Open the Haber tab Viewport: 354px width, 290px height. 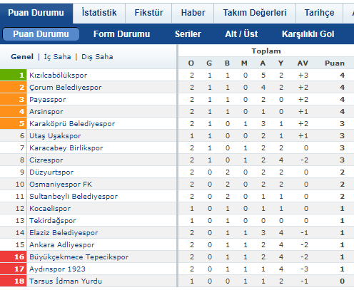click(193, 13)
